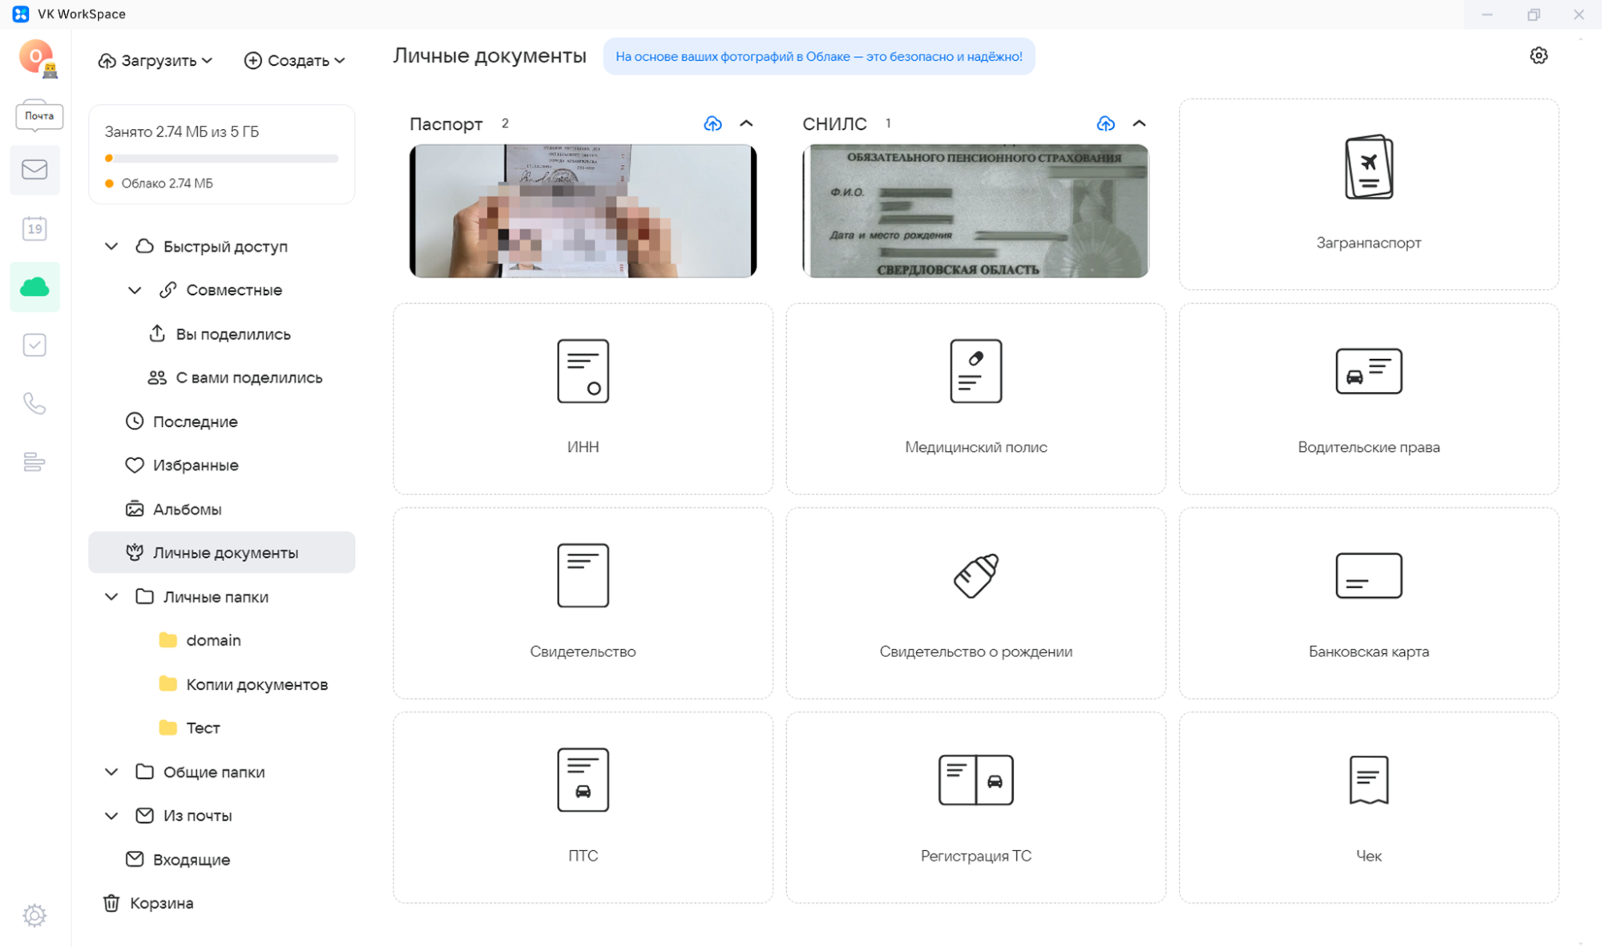Open Mail in the left sidebar
The image size is (1602, 948).
pyautogui.click(x=34, y=169)
